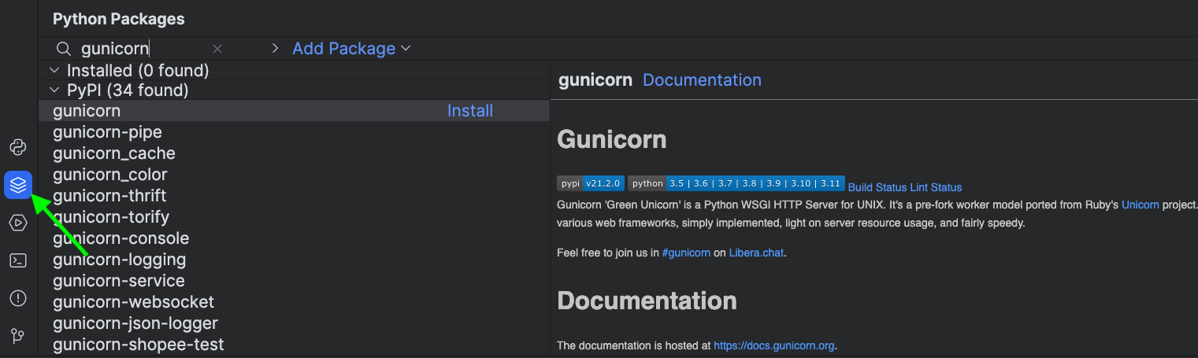Screen dimensions: 1198x358
Task: Click the search magnifier icon
Action: [64, 49]
